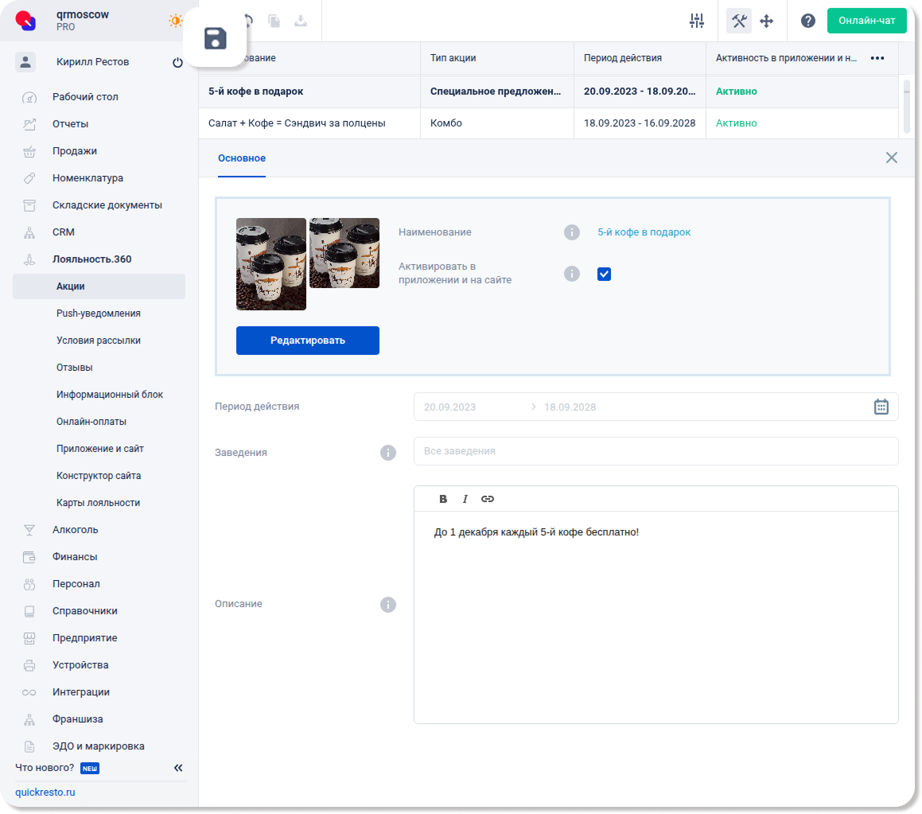Insert link using the editor link icon
922x814 pixels.
coord(488,499)
